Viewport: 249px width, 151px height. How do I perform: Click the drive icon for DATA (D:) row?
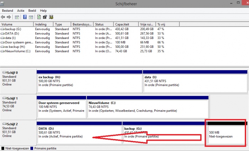click(2, 34)
